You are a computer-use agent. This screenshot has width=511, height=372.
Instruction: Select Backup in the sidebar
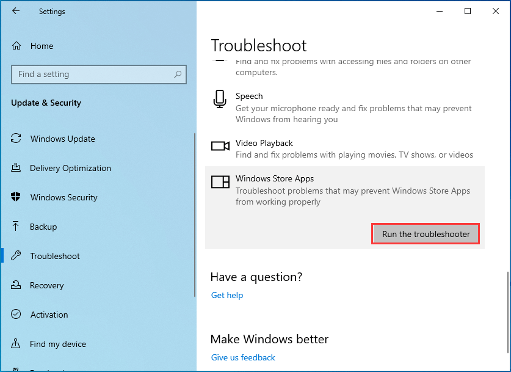click(x=43, y=227)
